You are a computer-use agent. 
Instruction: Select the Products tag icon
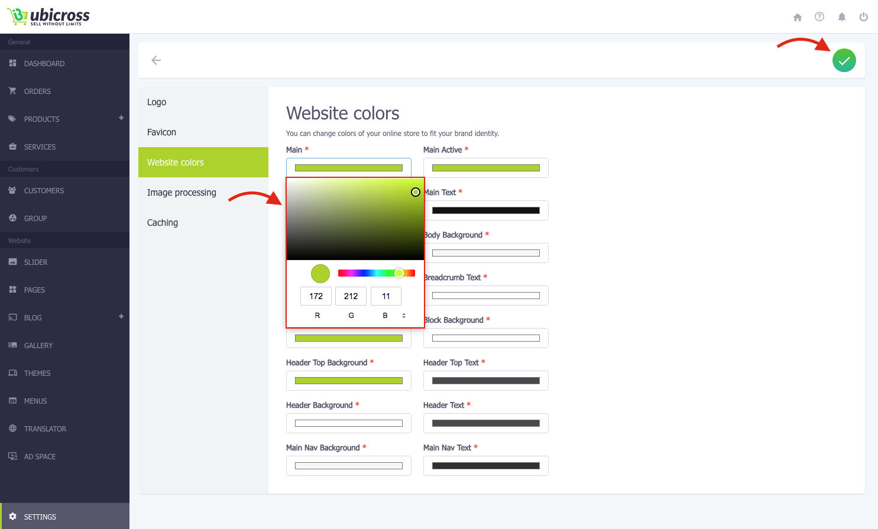tap(12, 118)
